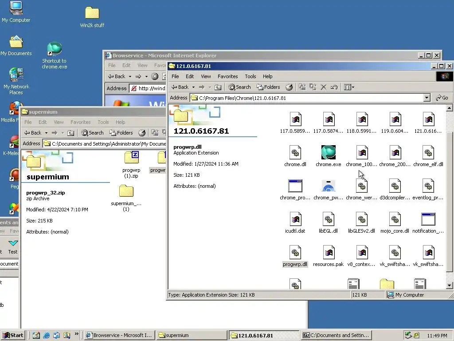Open Back dropdown arrow in Internet Explorer window
The width and height of the screenshot is (454, 341).
tap(130, 76)
